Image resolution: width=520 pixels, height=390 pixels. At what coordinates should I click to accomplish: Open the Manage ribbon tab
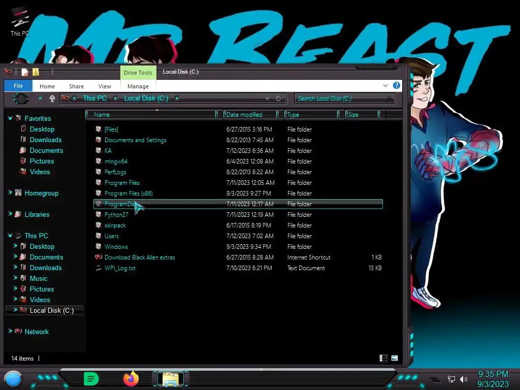coord(138,86)
